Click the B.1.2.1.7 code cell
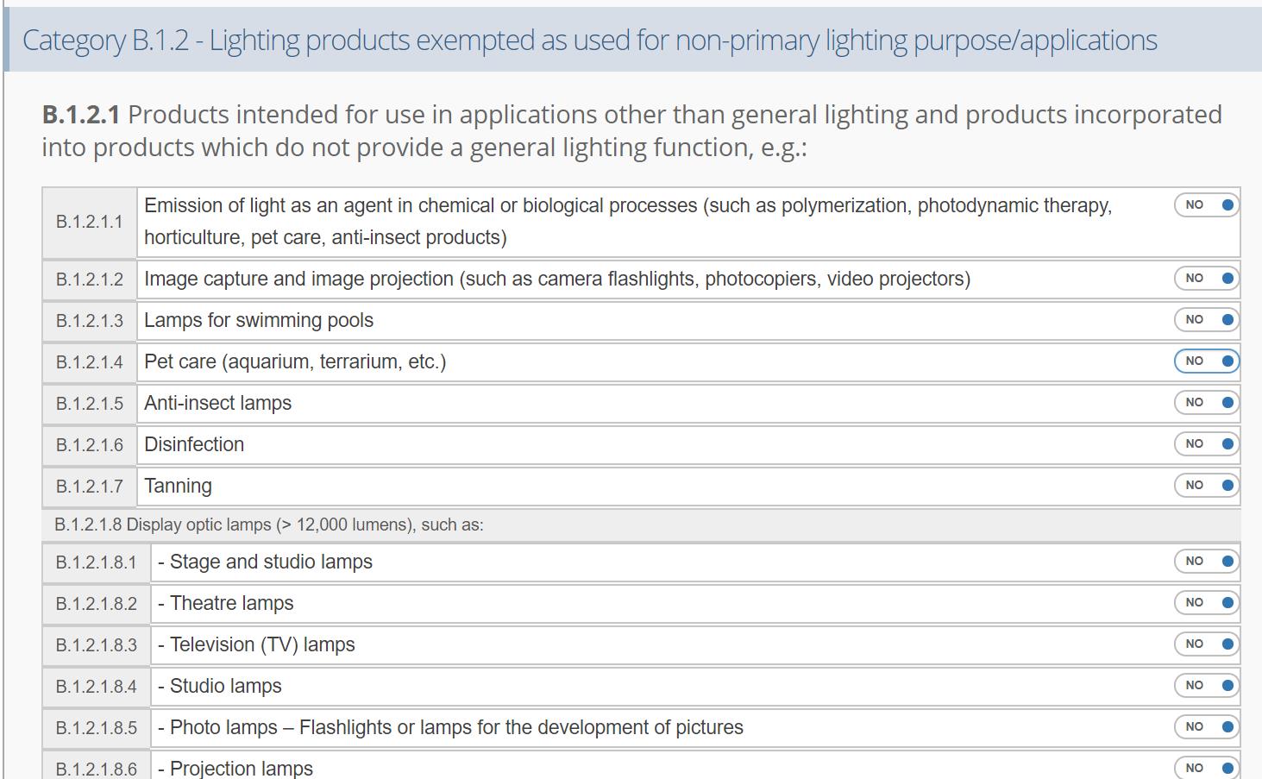 tap(90, 487)
